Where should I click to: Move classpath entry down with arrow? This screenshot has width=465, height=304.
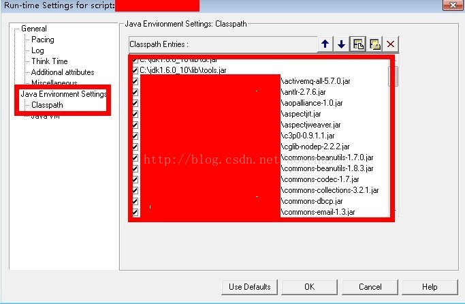(x=341, y=44)
